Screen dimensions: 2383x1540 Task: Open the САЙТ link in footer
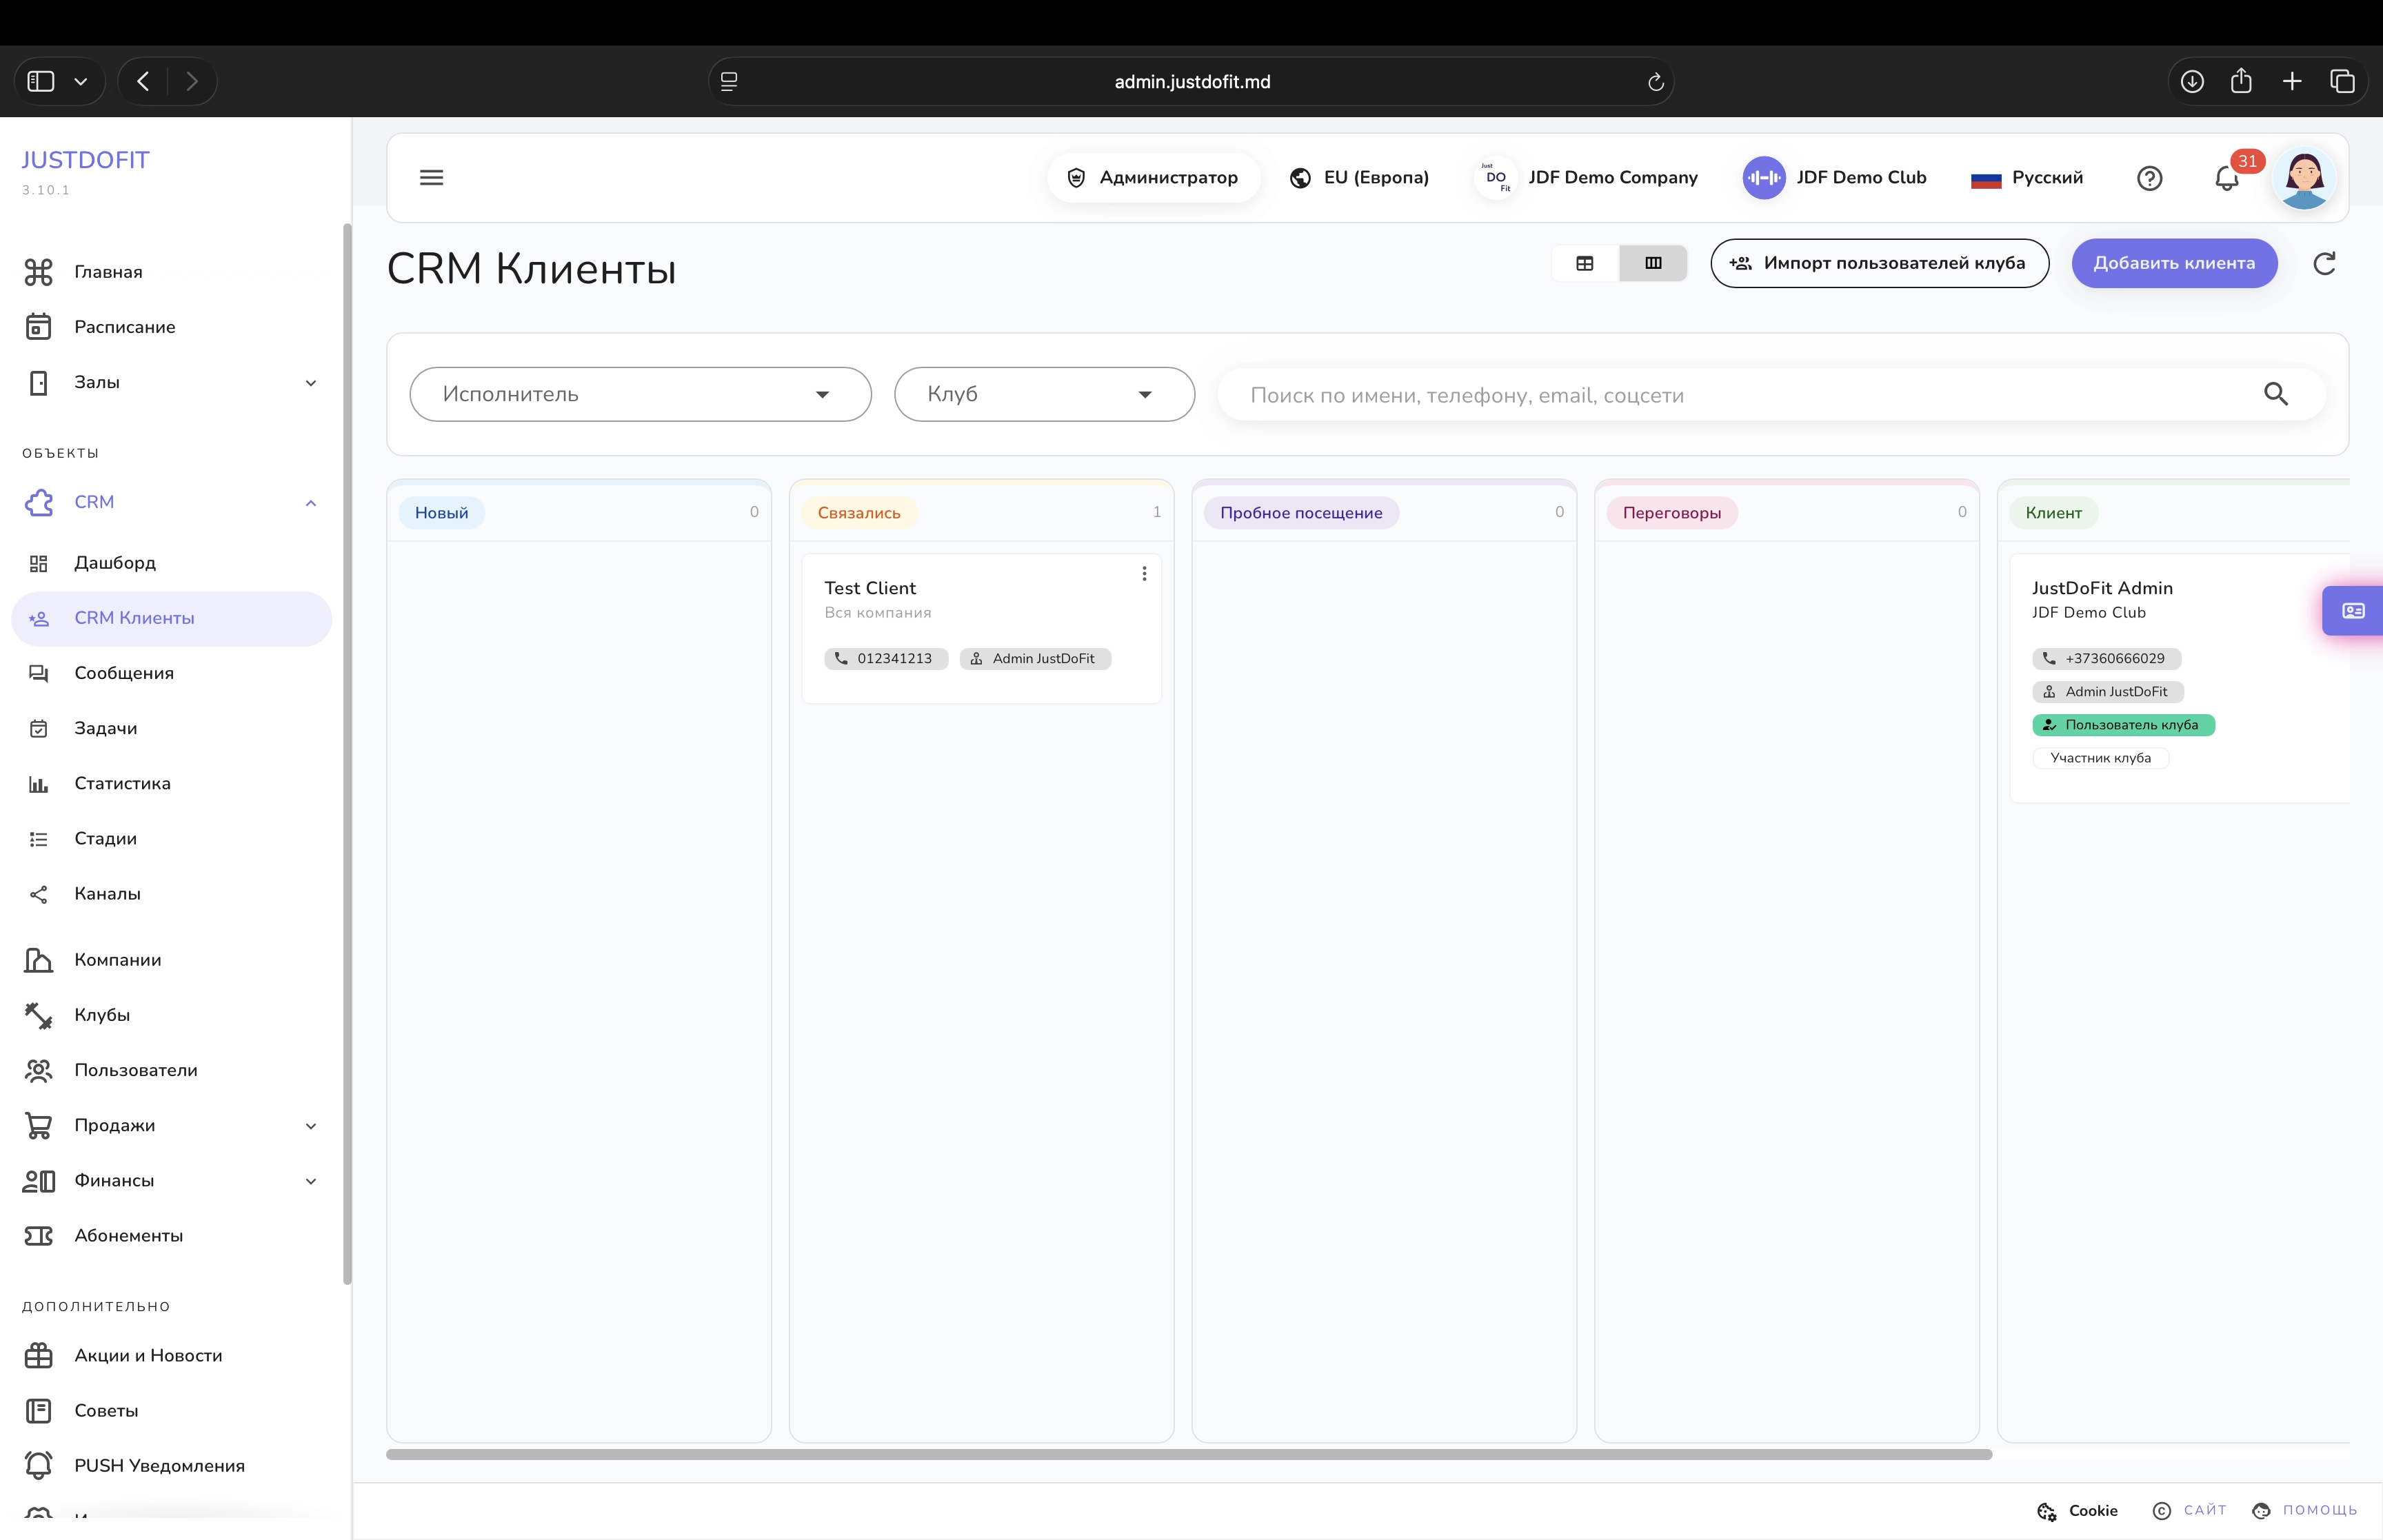click(x=2189, y=1511)
